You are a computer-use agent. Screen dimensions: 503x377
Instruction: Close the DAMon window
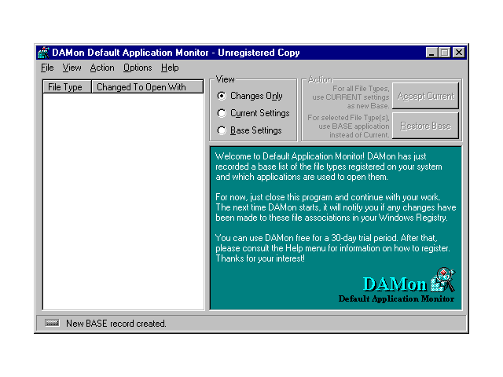click(x=459, y=53)
